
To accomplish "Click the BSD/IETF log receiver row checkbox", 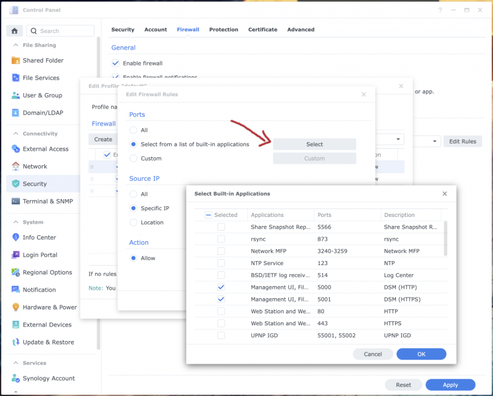I will 221,275.
